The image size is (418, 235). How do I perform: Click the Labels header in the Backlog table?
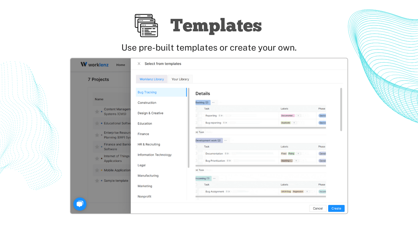(x=284, y=109)
